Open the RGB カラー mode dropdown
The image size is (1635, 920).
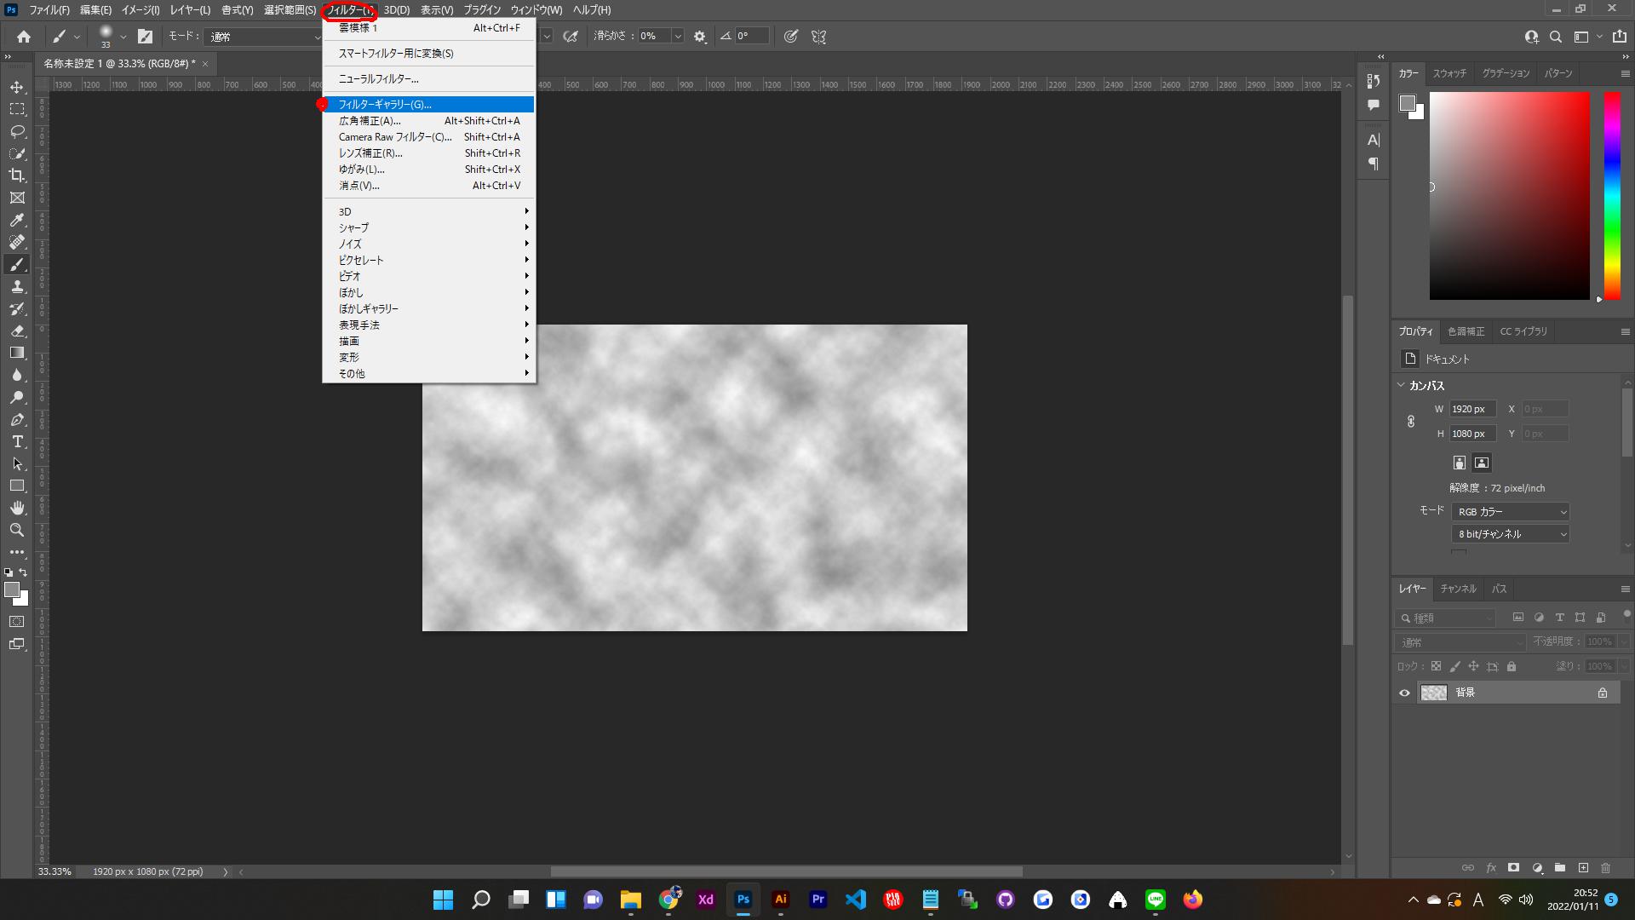1511,512
